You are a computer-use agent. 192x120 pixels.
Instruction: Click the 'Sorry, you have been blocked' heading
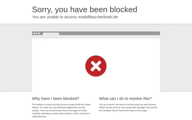click(84, 9)
